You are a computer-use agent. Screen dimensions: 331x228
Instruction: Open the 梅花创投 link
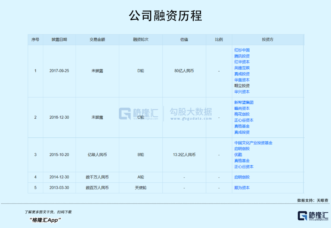[x=242, y=114]
